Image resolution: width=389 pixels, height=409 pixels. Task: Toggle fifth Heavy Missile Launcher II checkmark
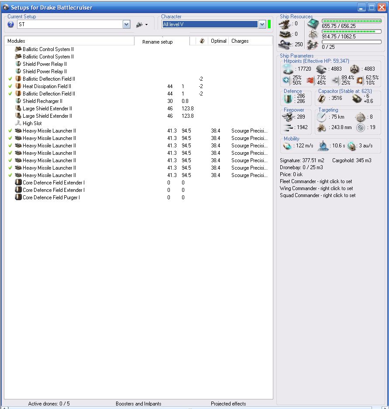point(10,160)
